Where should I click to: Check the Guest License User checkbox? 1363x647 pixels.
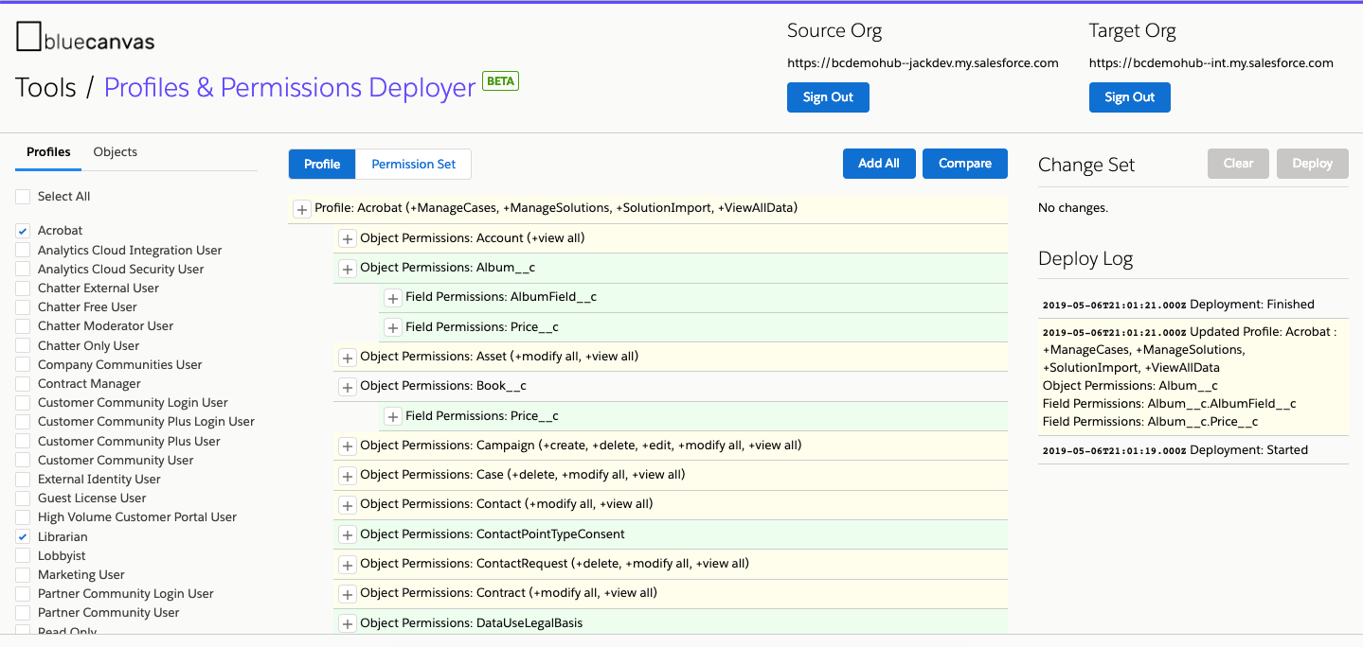[x=23, y=498]
